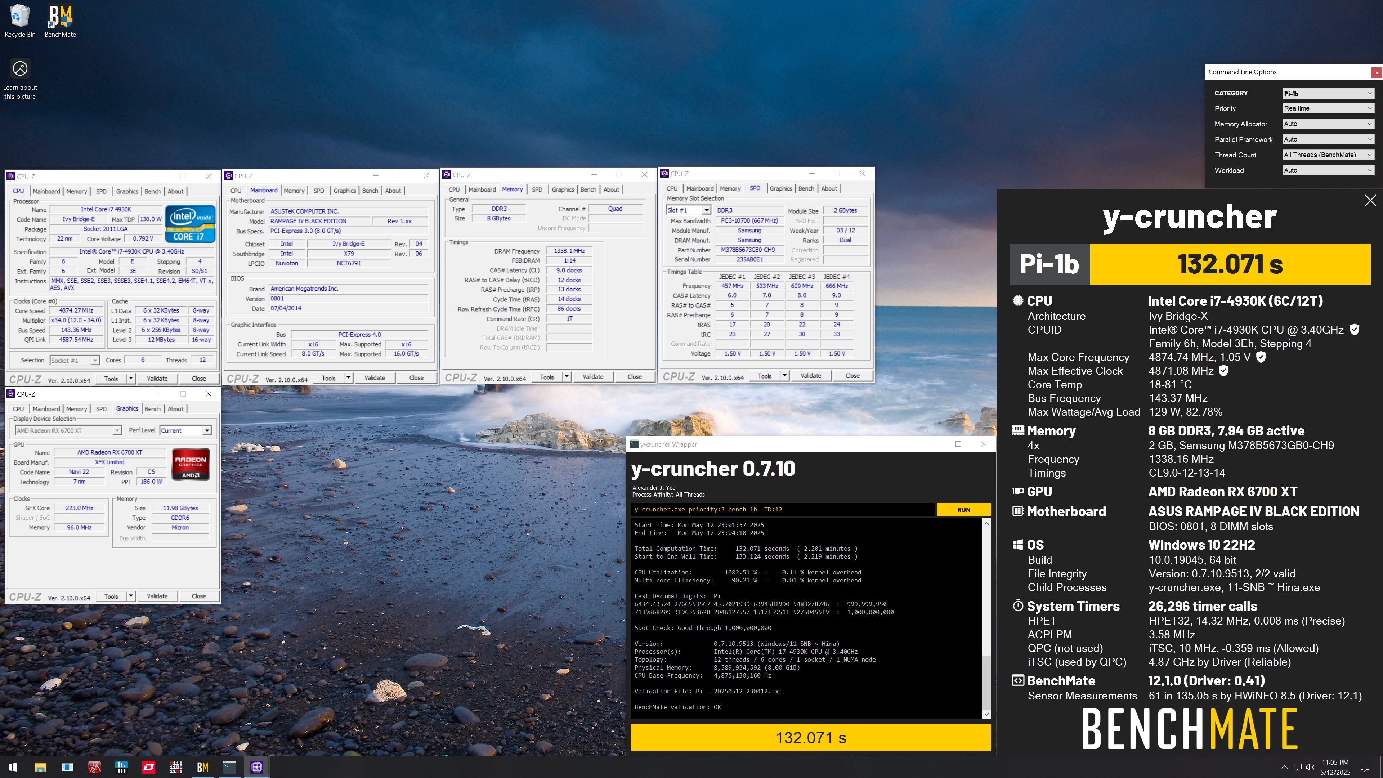The image size is (1383, 778).
Task: Click the yellow 132.071 s result bar
Action: pyautogui.click(x=811, y=738)
